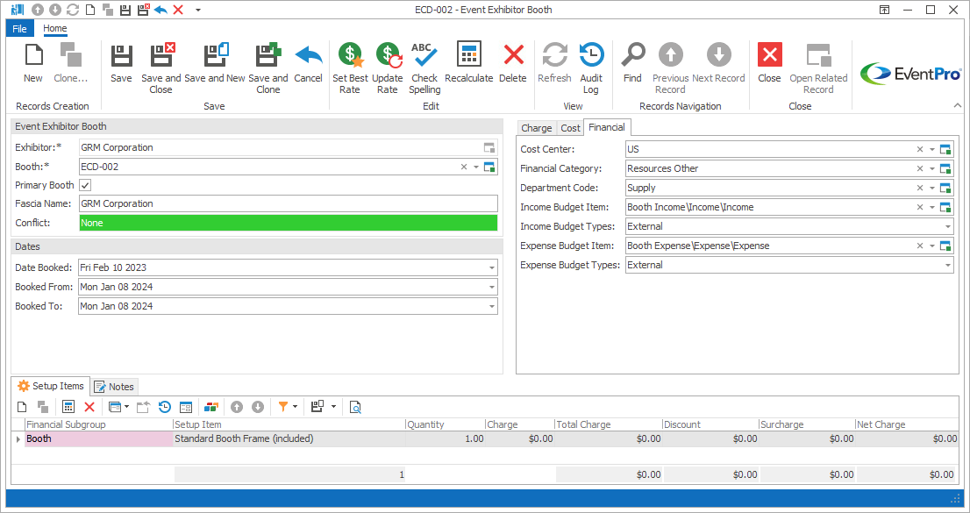This screenshot has width=970, height=513.
Task: Expand the Booked From date dropdown
Action: click(492, 287)
